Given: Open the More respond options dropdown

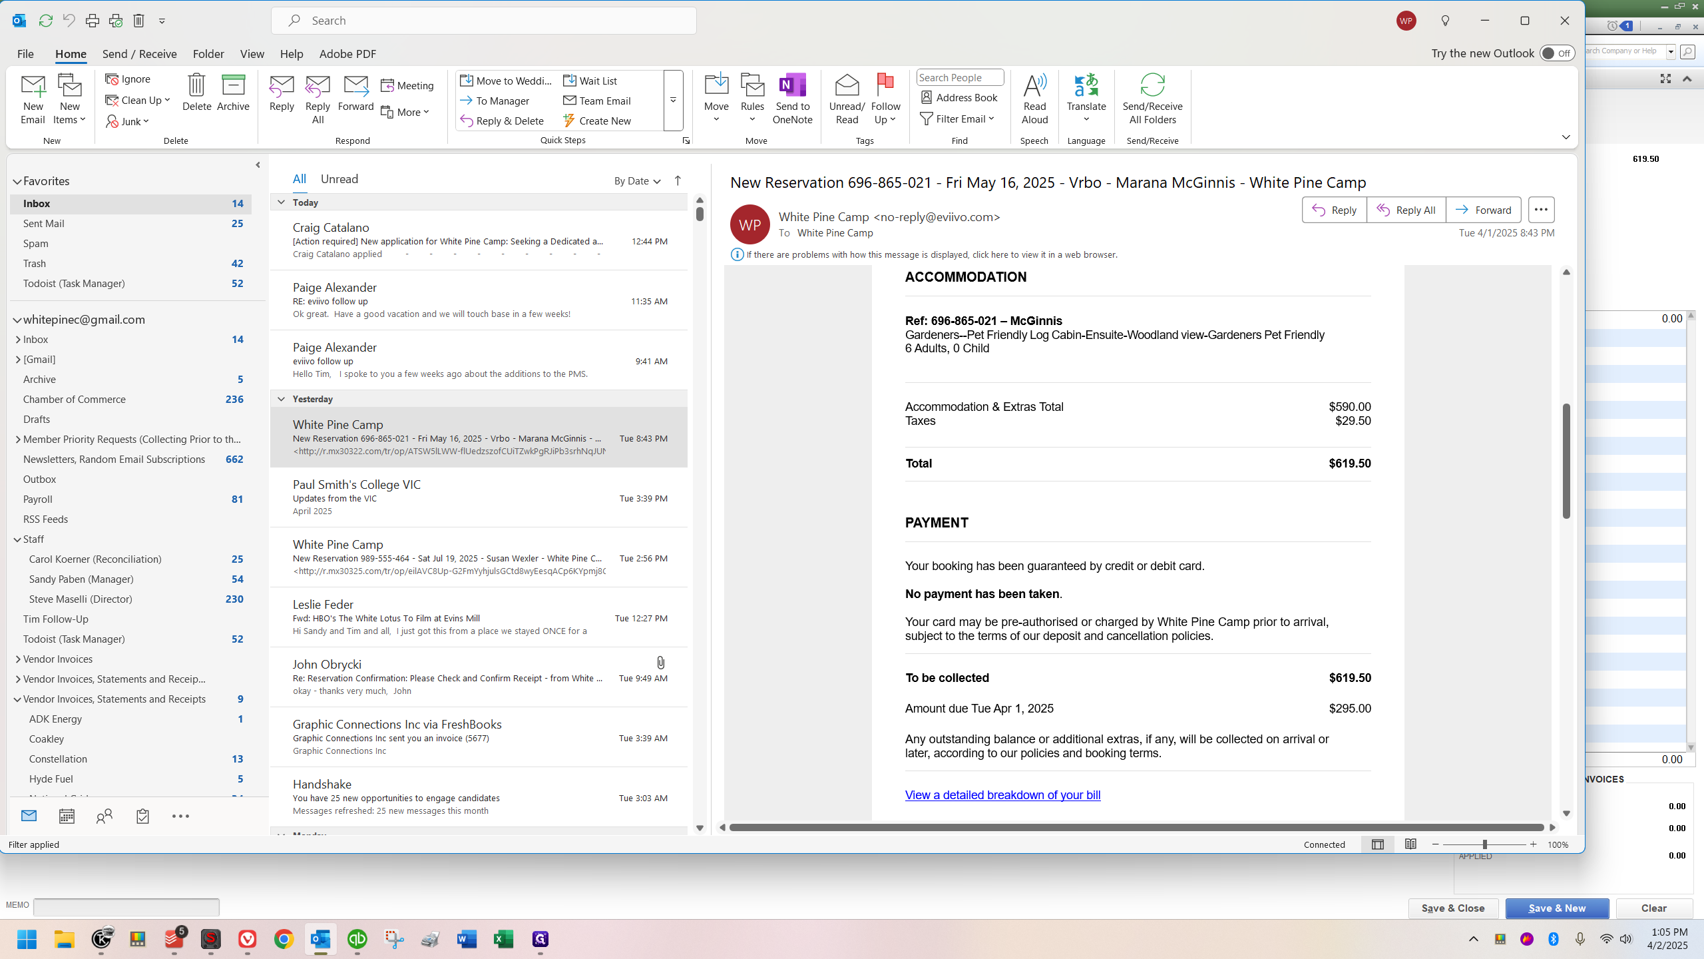Looking at the screenshot, I should coord(405,112).
